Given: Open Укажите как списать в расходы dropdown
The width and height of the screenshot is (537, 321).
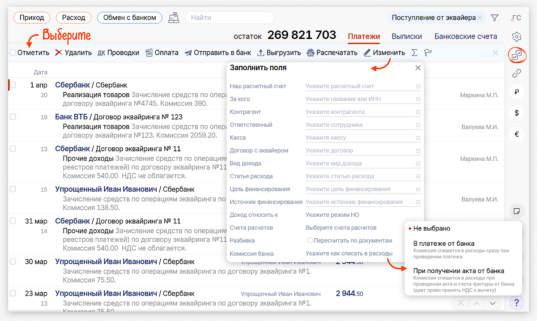Looking at the screenshot, I should [x=349, y=253].
